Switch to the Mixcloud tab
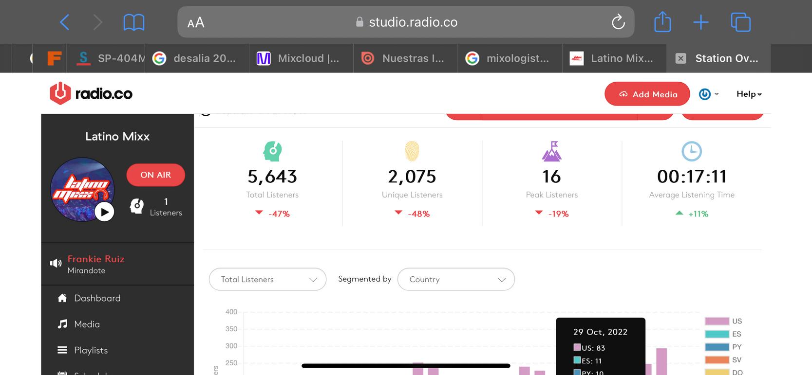Viewport: 812px width, 375px height. pyautogui.click(x=301, y=58)
